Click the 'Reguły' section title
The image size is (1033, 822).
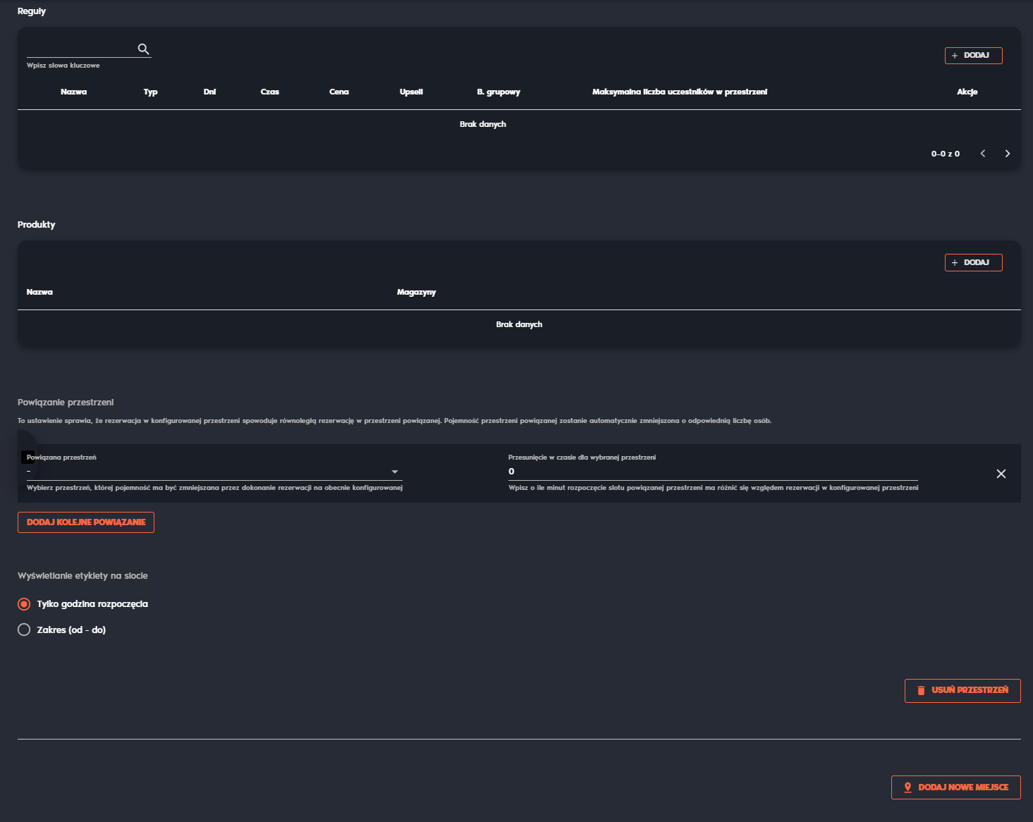(x=32, y=11)
